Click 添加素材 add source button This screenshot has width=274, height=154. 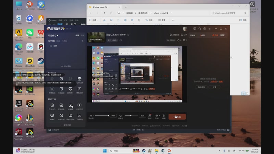click(66, 66)
